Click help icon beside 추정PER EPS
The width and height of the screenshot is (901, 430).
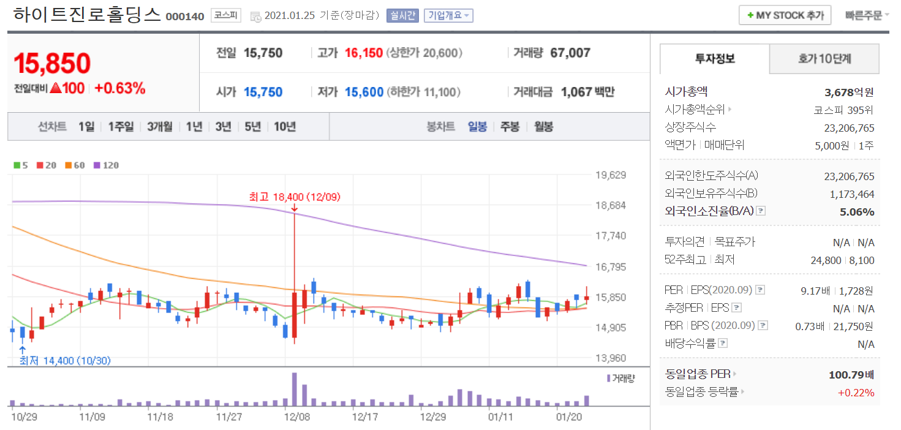pyautogui.click(x=737, y=308)
